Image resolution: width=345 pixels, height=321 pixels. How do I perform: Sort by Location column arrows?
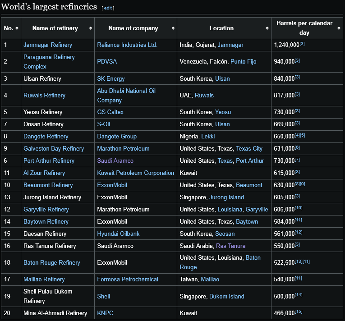(267, 28)
